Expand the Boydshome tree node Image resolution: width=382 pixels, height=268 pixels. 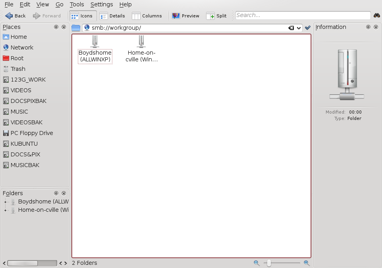(x=6, y=202)
